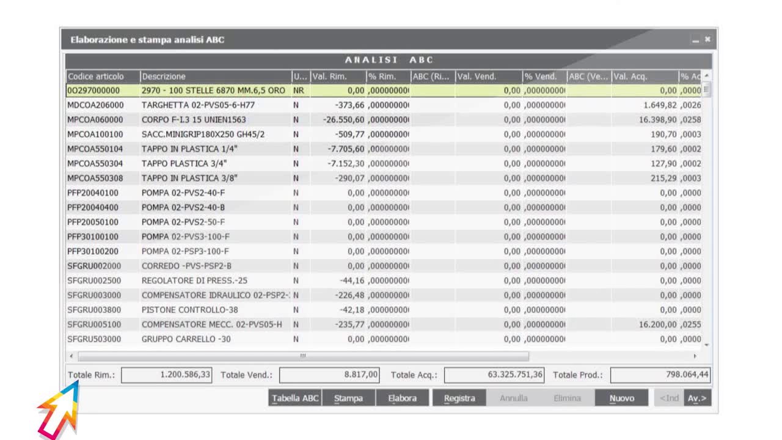Select article code SFGRU005100
The width and height of the screenshot is (782, 440).
point(94,325)
